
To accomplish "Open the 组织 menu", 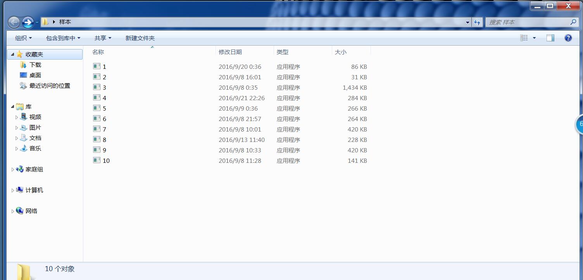I will [24, 38].
